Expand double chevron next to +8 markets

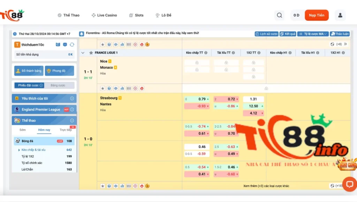click(x=345, y=44)
